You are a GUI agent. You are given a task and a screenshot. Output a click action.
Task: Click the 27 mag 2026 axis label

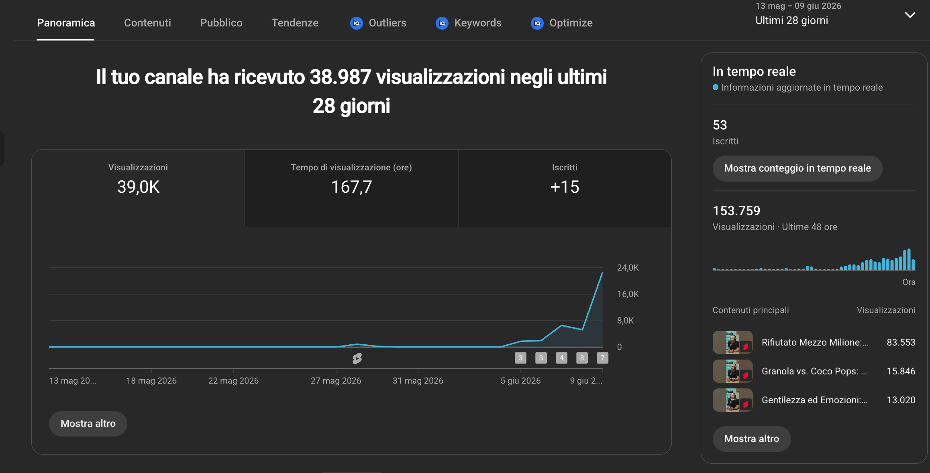pyautogui.click(x=336, y=381)
